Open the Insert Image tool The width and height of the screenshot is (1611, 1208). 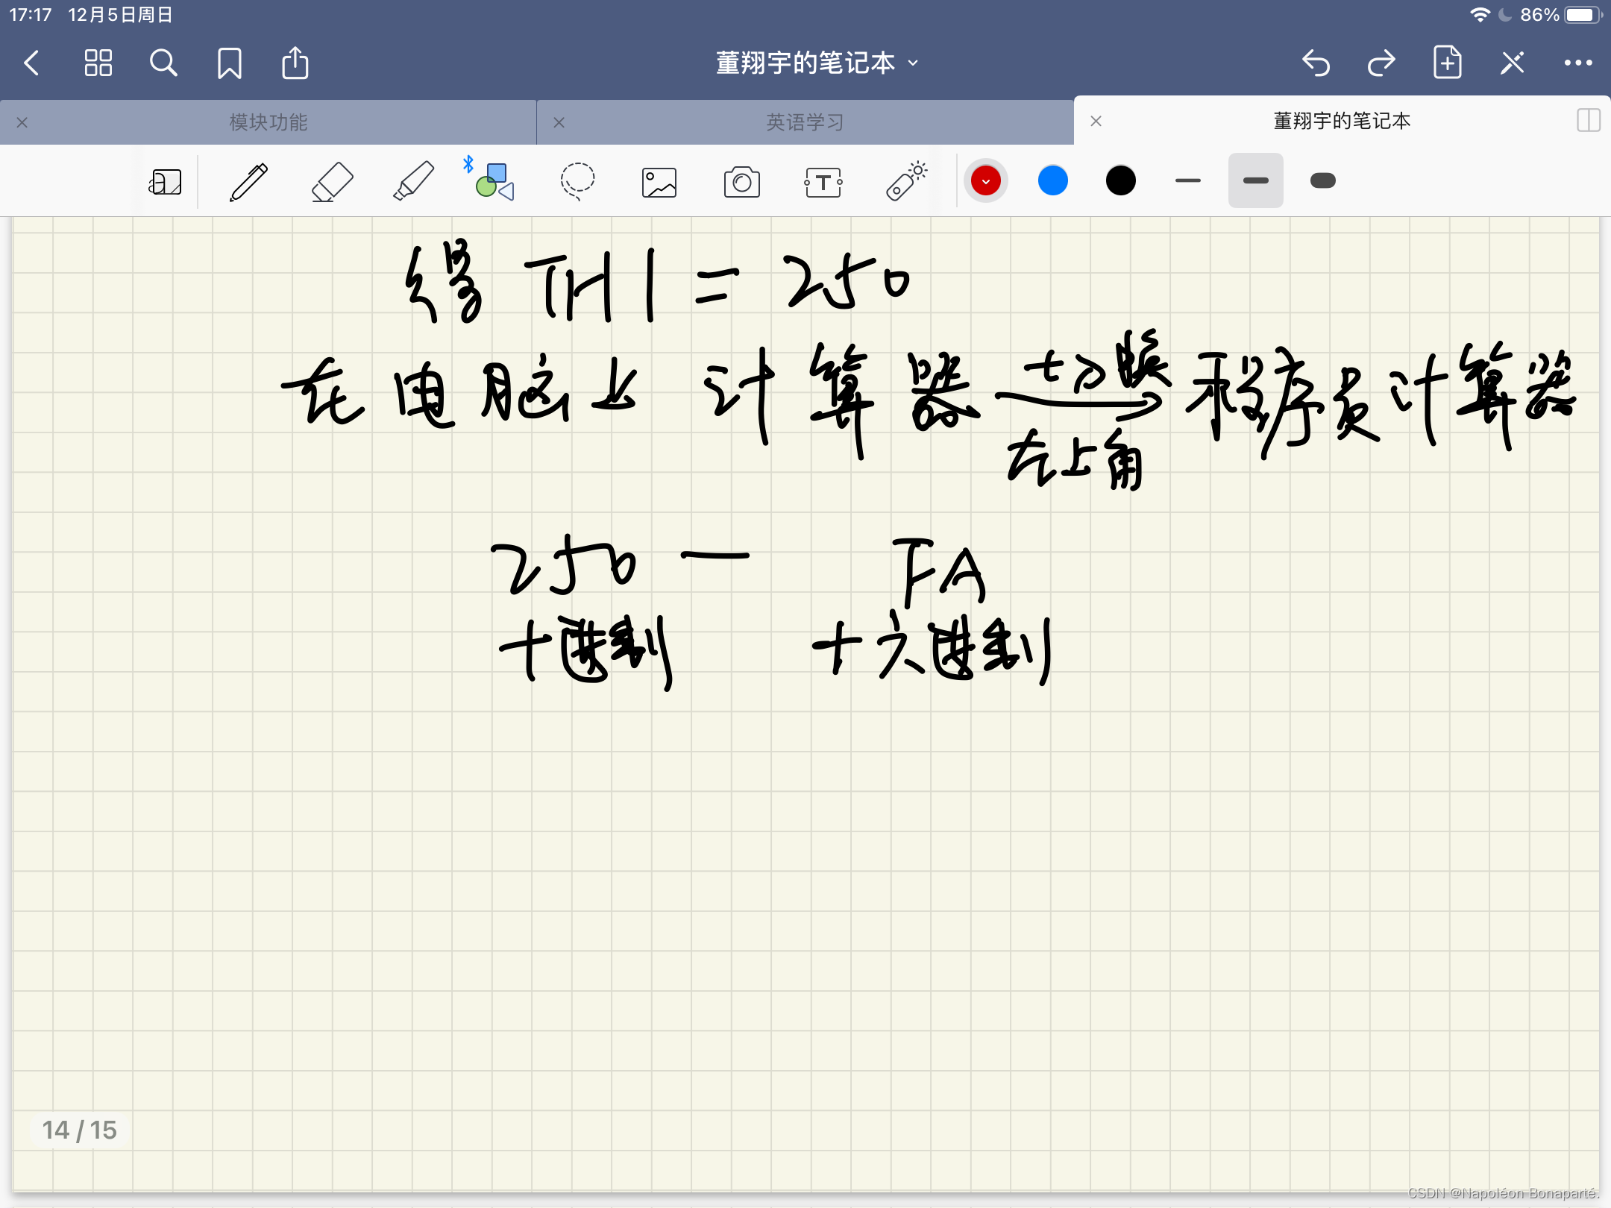659,181
